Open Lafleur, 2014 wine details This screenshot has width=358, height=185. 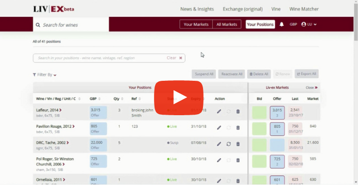(48, 110)
